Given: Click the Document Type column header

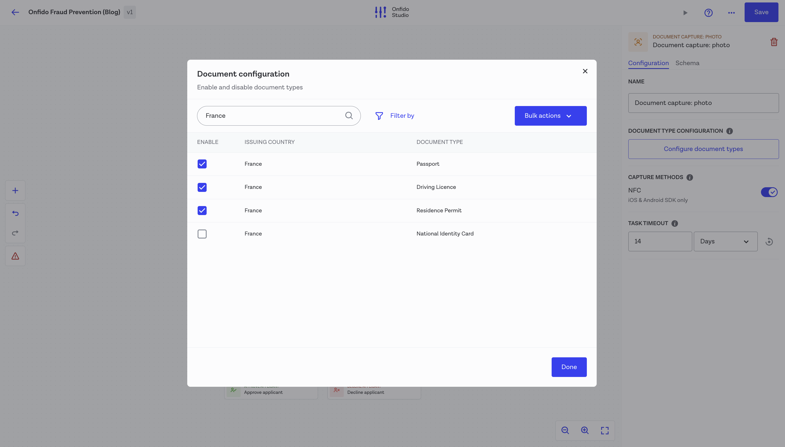Looking at the screenshot, I should [x=439, y=142].
